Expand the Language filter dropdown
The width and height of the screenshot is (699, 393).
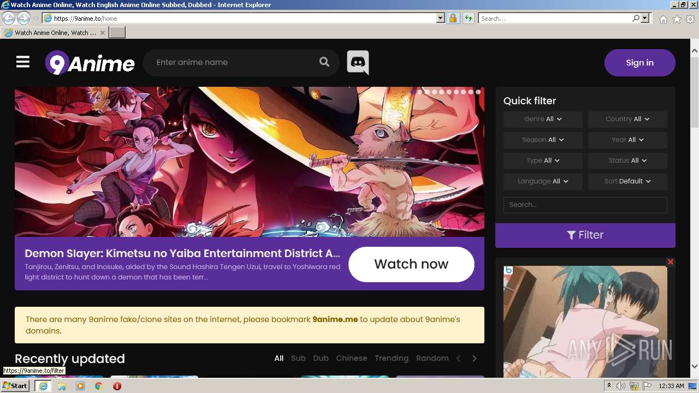543,181
